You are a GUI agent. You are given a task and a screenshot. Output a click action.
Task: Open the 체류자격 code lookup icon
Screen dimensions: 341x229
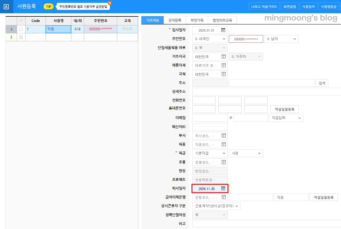224,65
